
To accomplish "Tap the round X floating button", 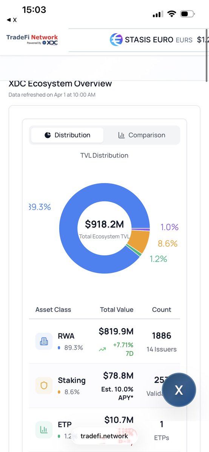I will click(x=179, y=390).
